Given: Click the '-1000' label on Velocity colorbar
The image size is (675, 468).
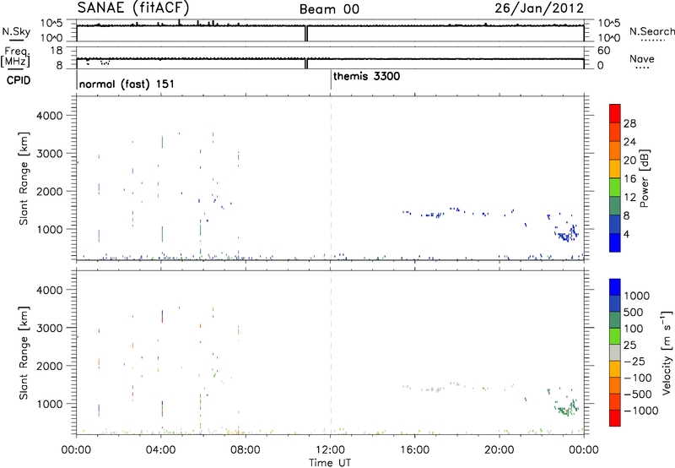Looking at the screenshot, I should 640,411.
